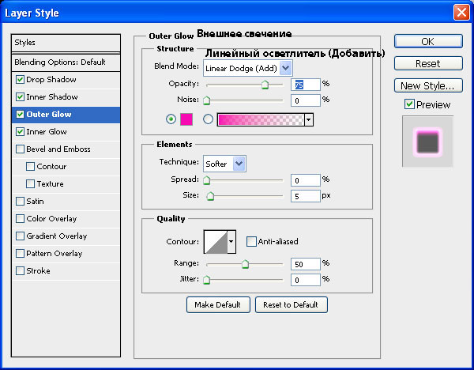Open the Blend Mode dropdown

248,68
